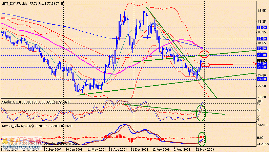Click the 7.64819 MACD scale value

[263, 125]
